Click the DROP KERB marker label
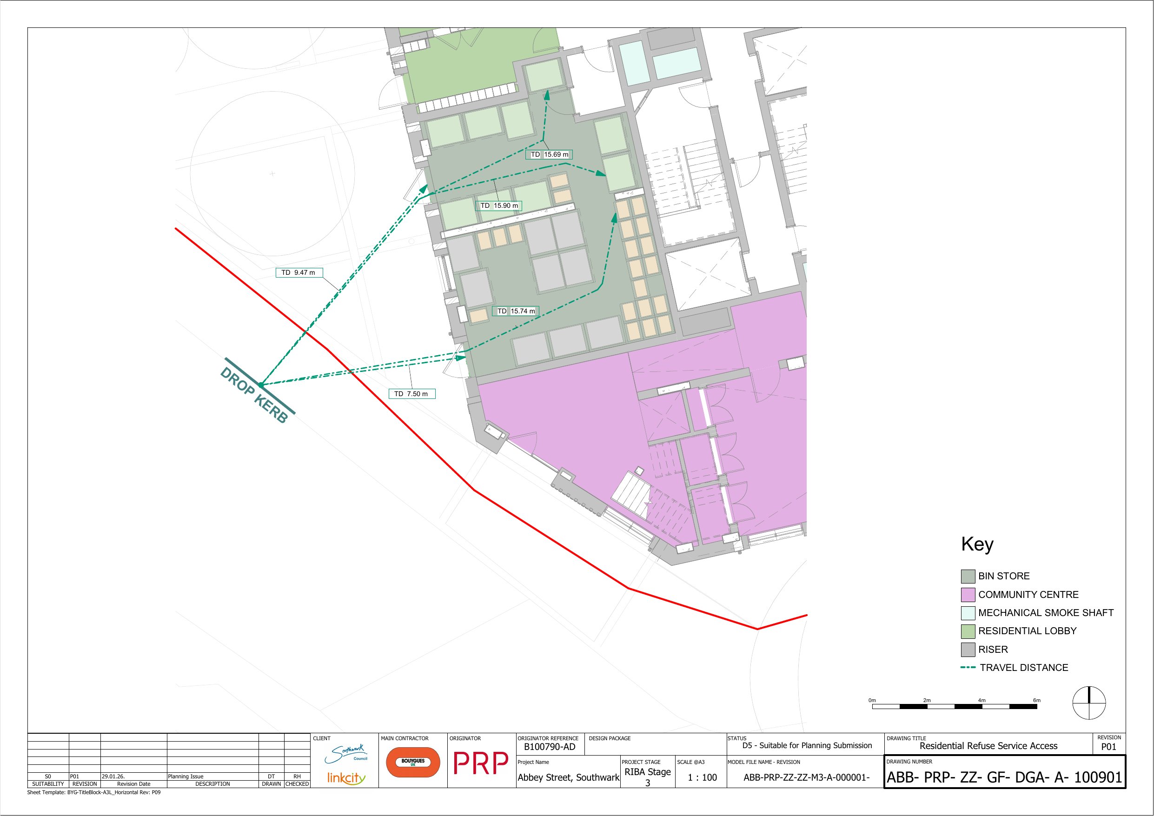 coord(254,395)
